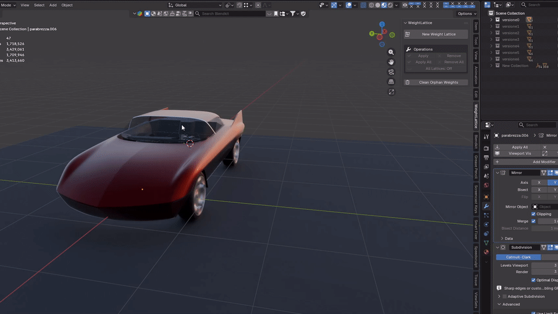Collapse the WeightLattice panel
The width and height of the screenshot is (558, 314).
click(x=405, y=23)
